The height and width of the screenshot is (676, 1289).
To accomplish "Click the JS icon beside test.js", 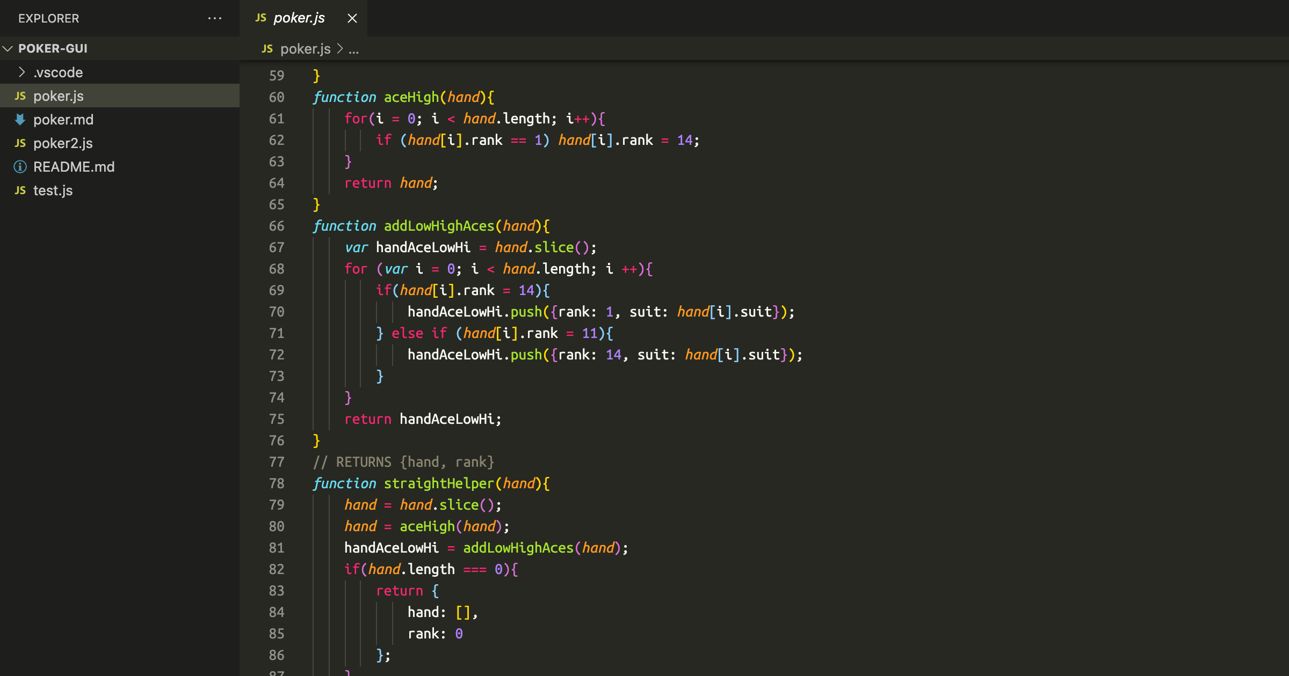I will point(20,190).
